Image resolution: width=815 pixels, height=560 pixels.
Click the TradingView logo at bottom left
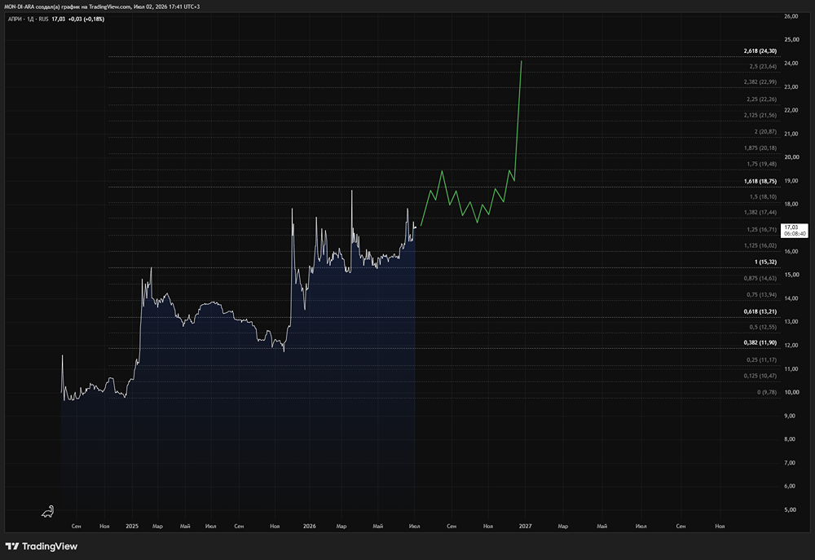click(x=41, y=546)
